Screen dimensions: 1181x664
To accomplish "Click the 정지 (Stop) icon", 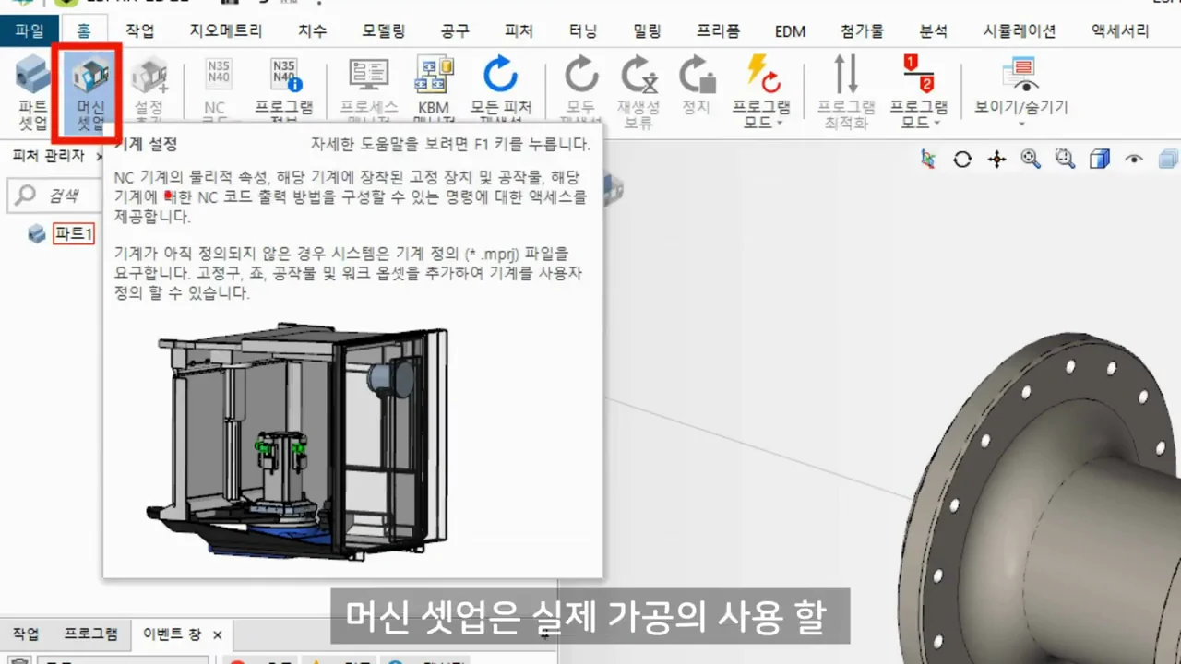I will (x=697, y=85).
